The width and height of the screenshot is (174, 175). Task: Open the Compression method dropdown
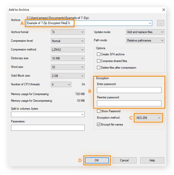coord(68,49)
